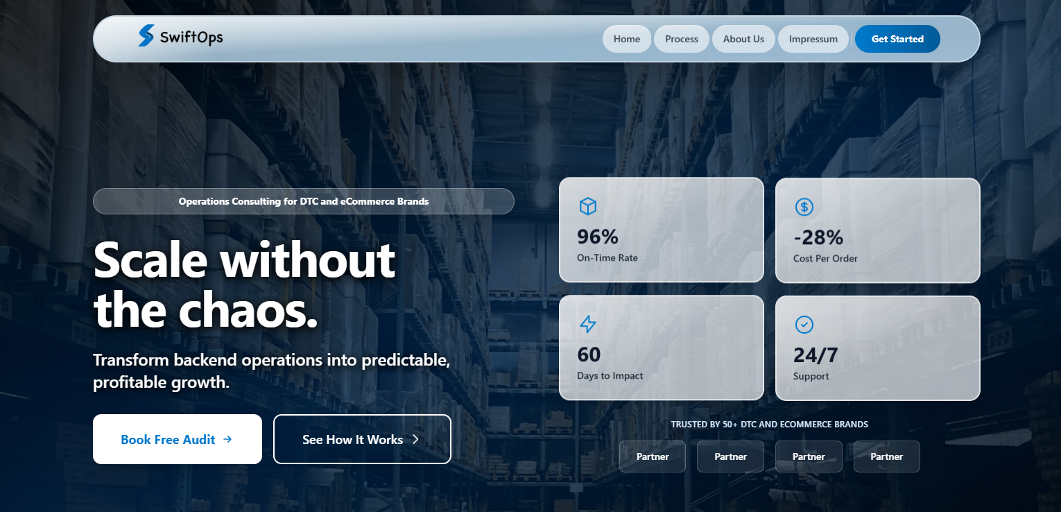This screenshot has height=512, width=1061.
Task: Select the lightning bolt icon above Days to Impact
Action: point(587,324)
